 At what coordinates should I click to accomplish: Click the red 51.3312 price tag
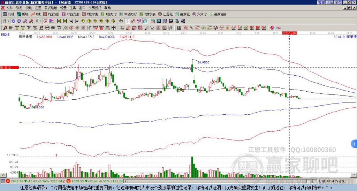pyautogui.click(x=9, y=67)
